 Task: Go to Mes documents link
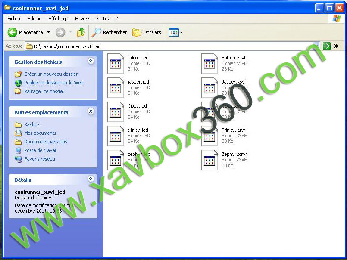(40, 133)
